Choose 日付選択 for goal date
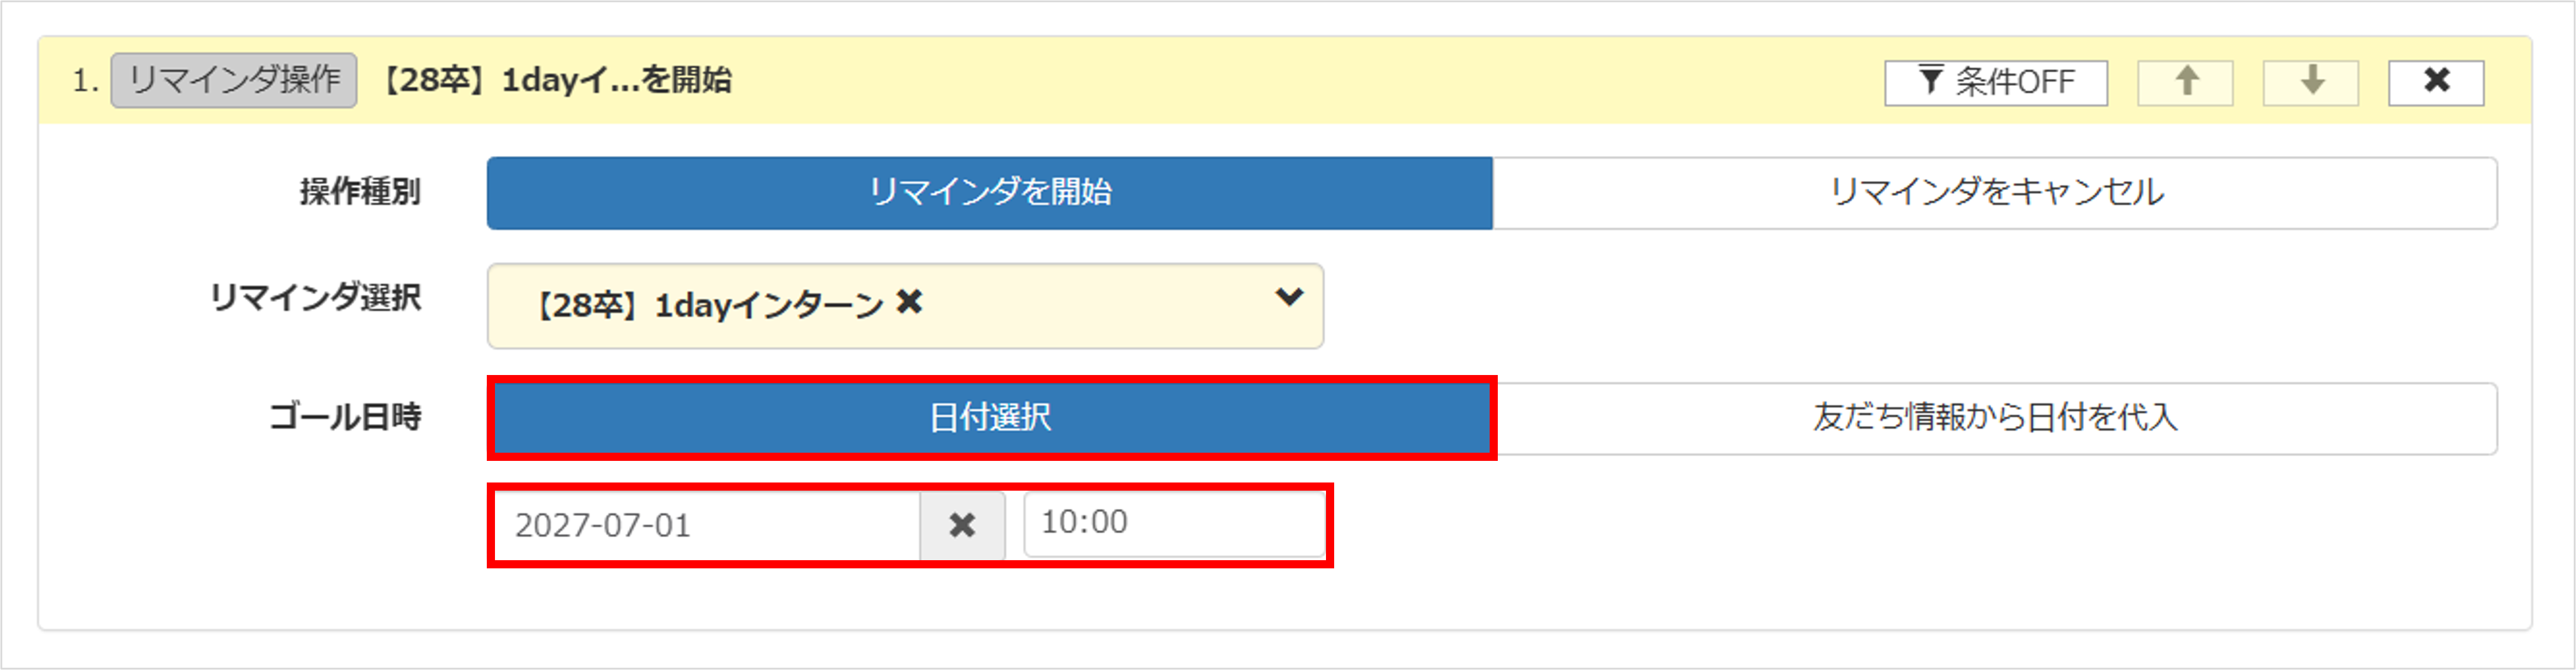The image size is (2576, 670). (x=990, y=418)
